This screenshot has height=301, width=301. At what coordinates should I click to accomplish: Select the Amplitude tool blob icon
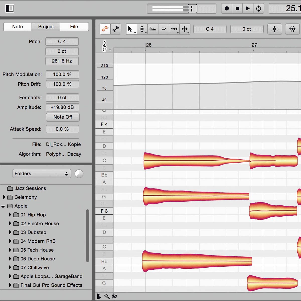click(164, 29)
